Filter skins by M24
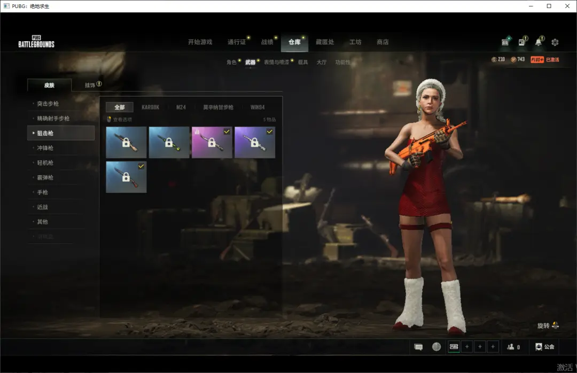The height and width of the screenshot is (373, 577). 181,107
